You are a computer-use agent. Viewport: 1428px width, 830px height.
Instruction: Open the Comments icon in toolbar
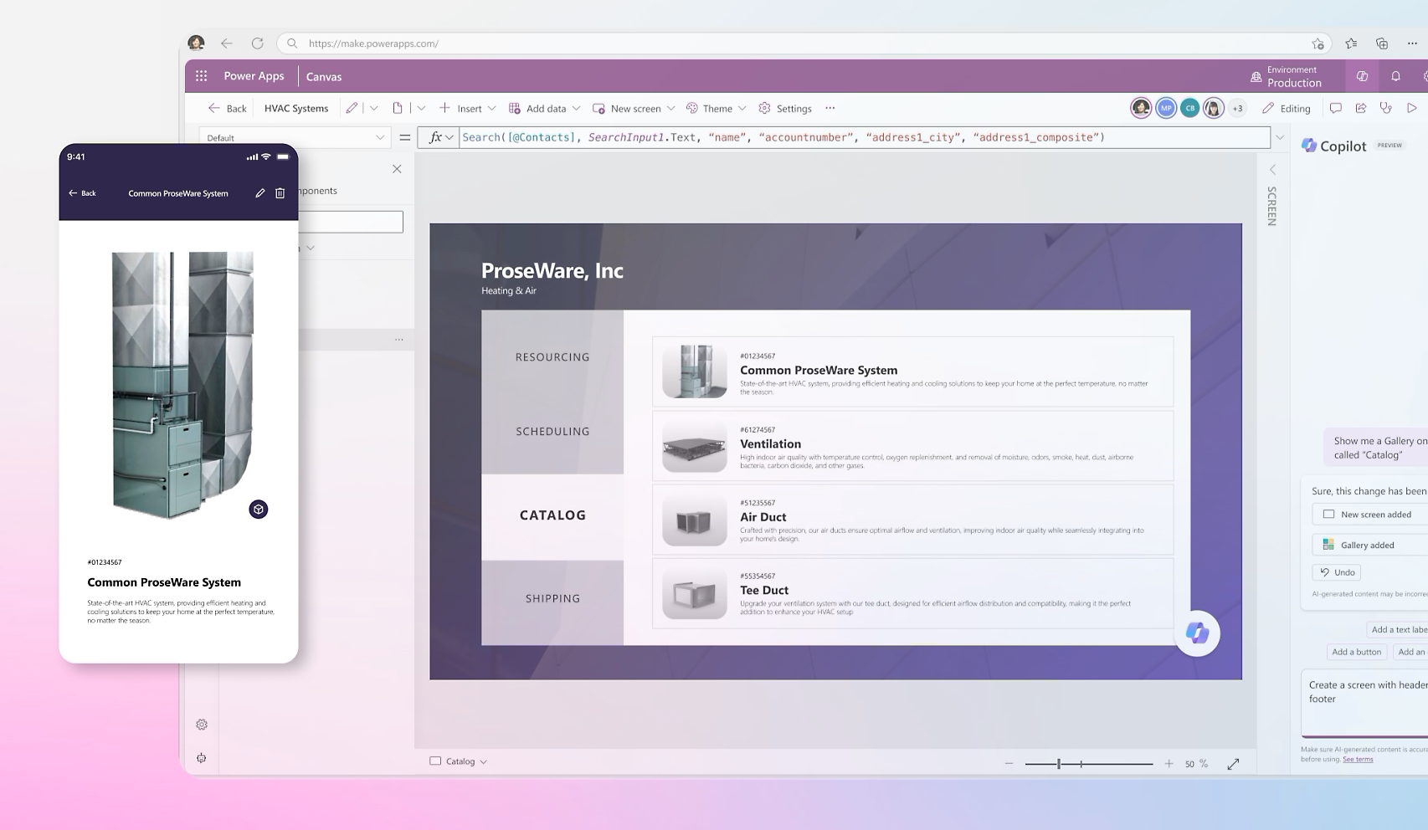click(1336, 108)
